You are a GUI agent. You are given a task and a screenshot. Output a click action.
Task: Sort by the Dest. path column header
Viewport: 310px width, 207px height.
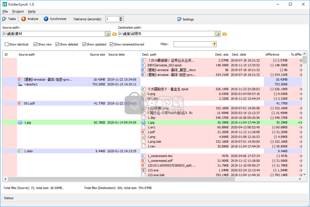point(168,54)
